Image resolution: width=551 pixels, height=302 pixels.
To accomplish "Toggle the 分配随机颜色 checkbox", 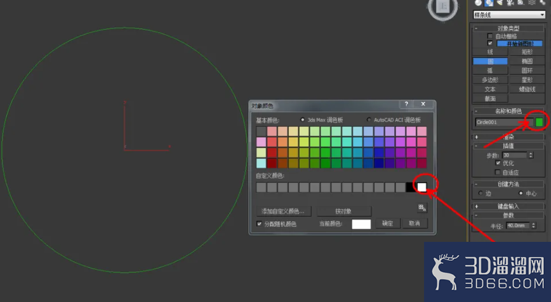I will coord(260,224).
